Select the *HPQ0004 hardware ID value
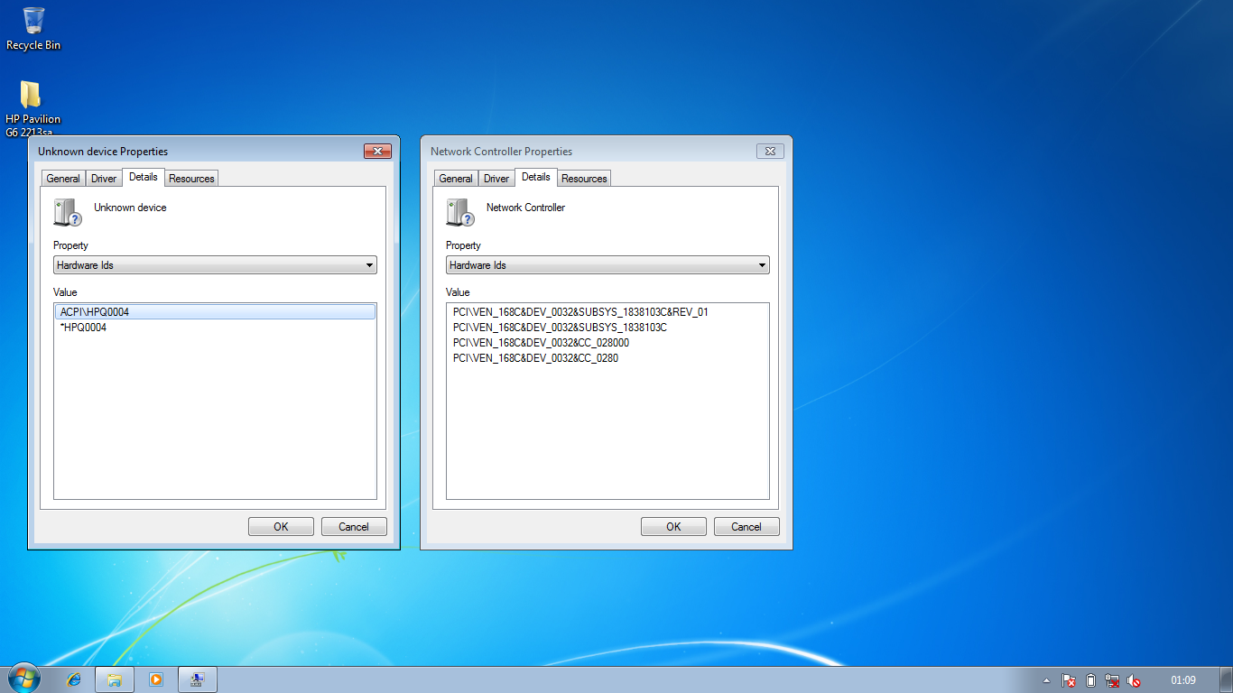Screen dimensions: 1233x693 (83, 328)
